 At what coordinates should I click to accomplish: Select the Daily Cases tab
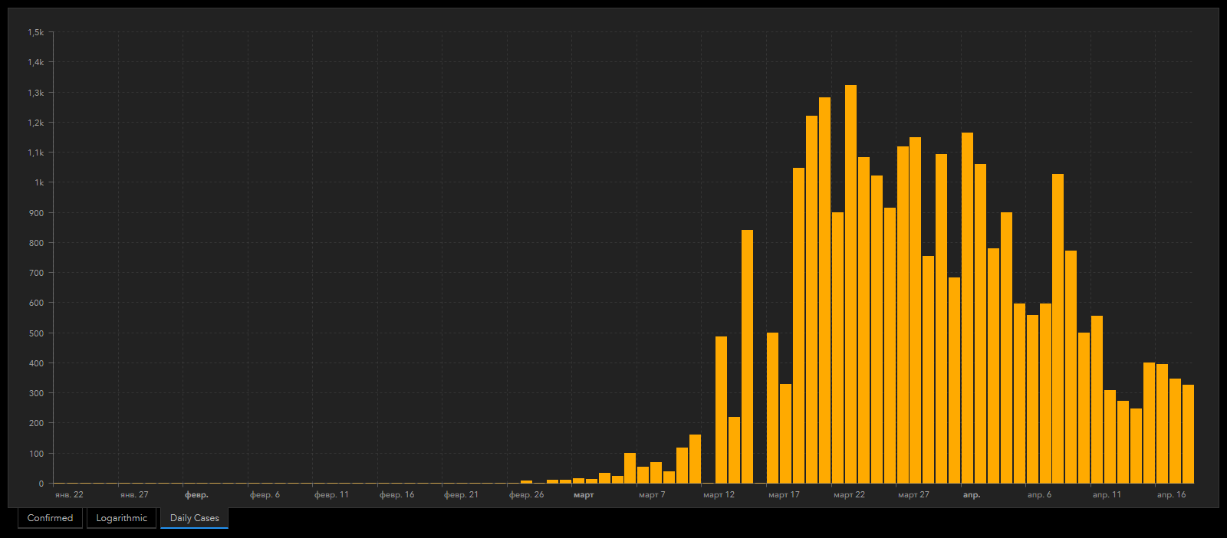(194, 518)
